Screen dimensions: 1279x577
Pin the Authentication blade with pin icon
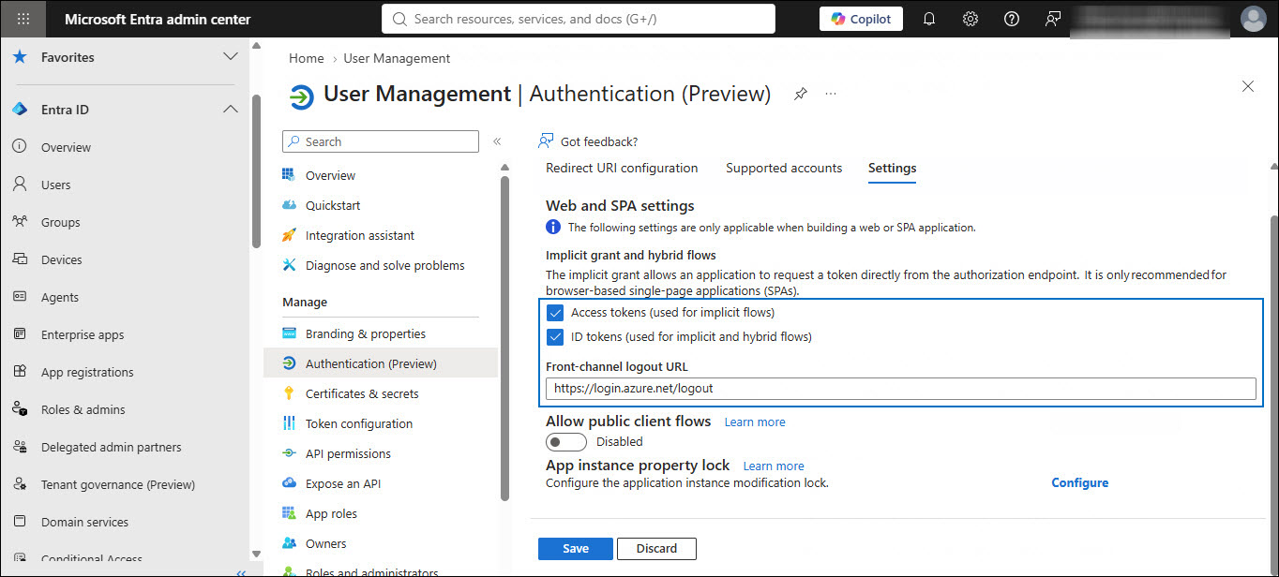[800, 95]
